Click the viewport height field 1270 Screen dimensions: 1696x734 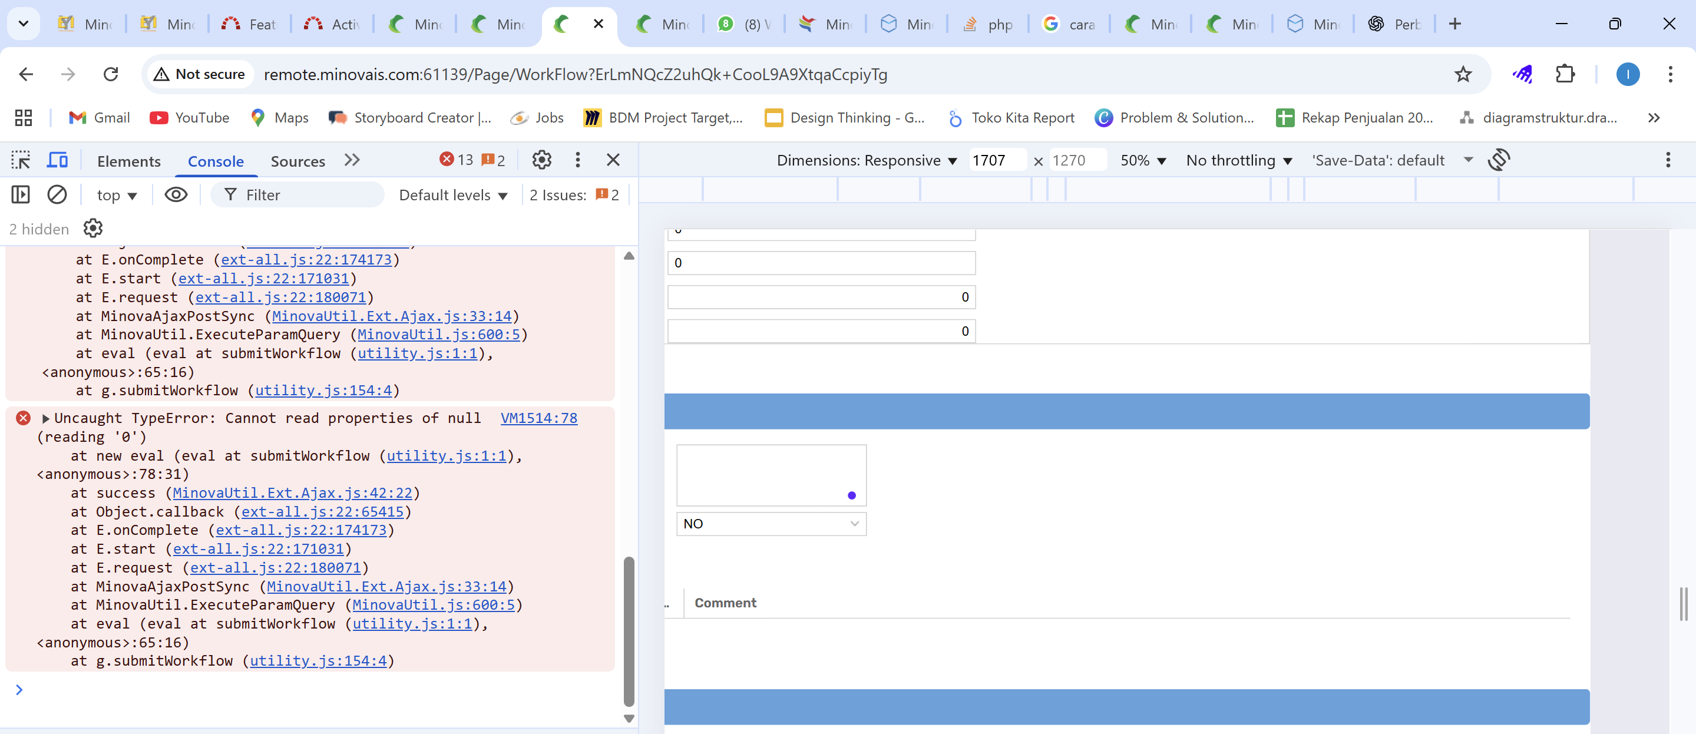coord(1077,161)
